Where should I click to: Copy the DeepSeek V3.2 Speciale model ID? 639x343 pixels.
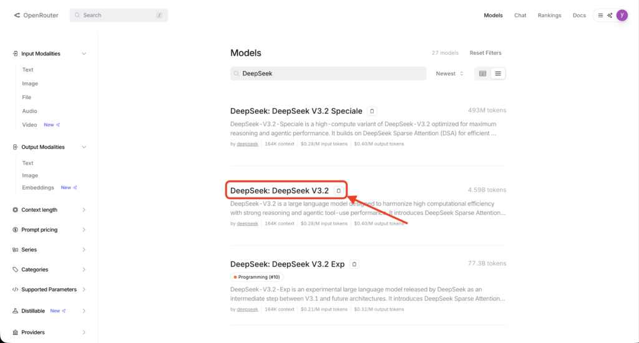point(372,111)
